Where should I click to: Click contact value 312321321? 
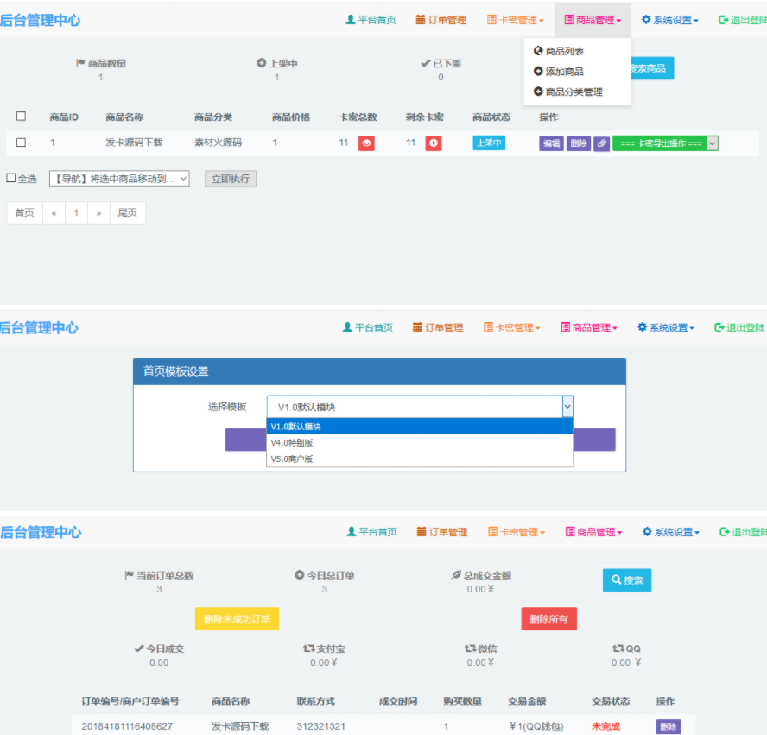[321, 726]
